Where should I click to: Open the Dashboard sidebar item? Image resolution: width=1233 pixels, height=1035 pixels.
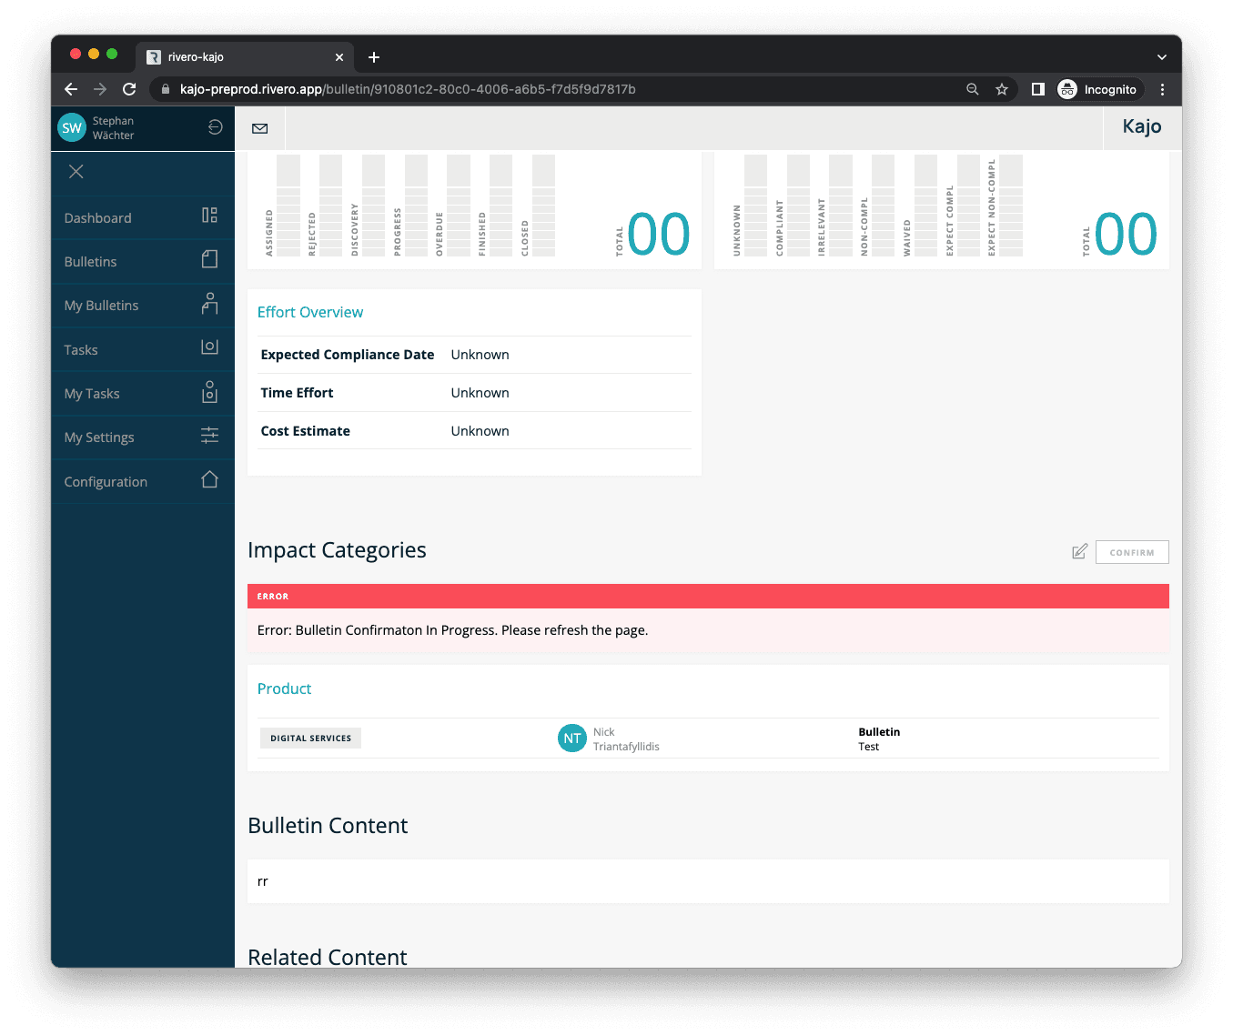143,218
